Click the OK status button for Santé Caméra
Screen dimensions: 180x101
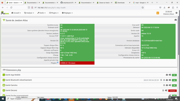click(x=174, y=85)
